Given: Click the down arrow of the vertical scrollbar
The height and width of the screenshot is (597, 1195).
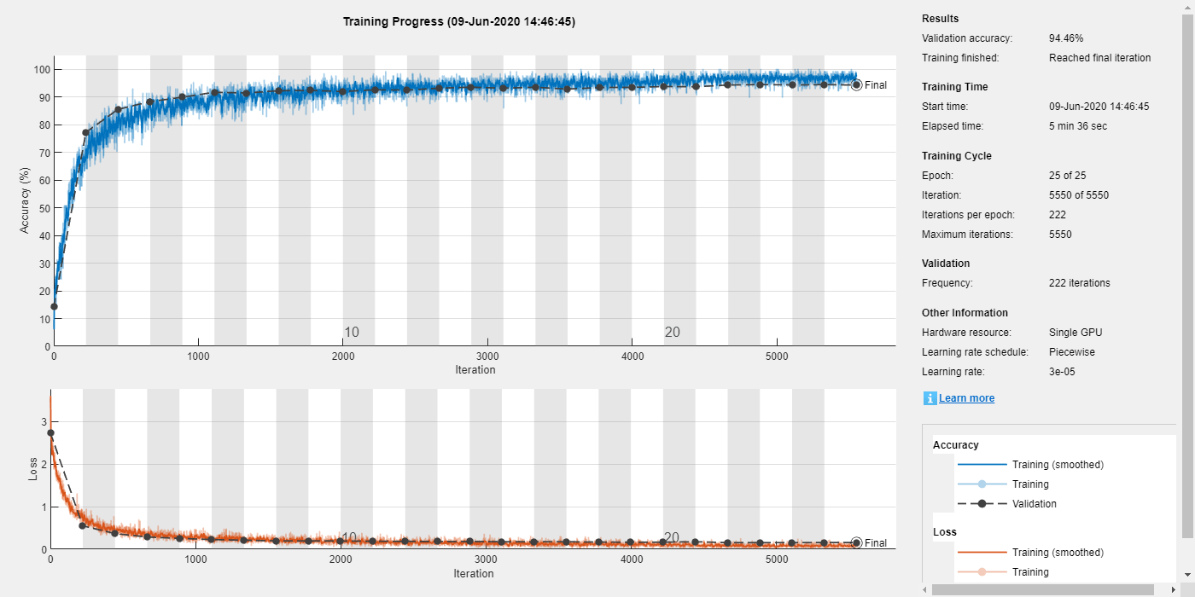Looking at the screenshot, I should [1187, 576].
